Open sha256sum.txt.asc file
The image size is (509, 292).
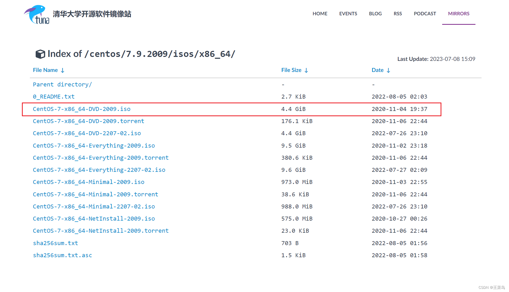[62, 255]
